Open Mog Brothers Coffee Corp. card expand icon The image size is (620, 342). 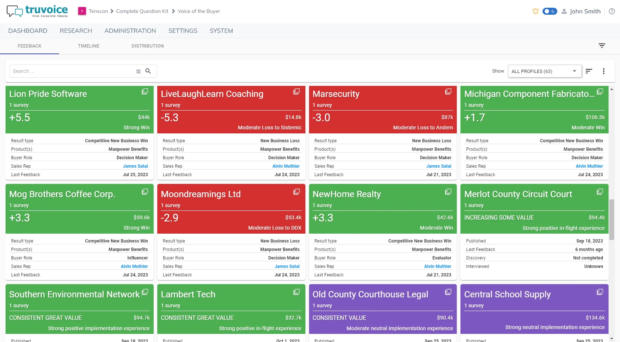click(145, 192)
